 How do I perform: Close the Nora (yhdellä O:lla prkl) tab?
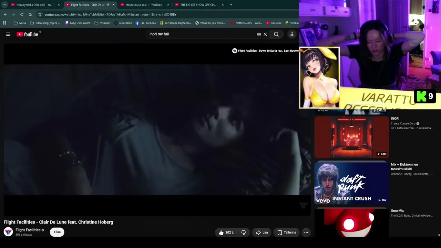click(59, 5)
